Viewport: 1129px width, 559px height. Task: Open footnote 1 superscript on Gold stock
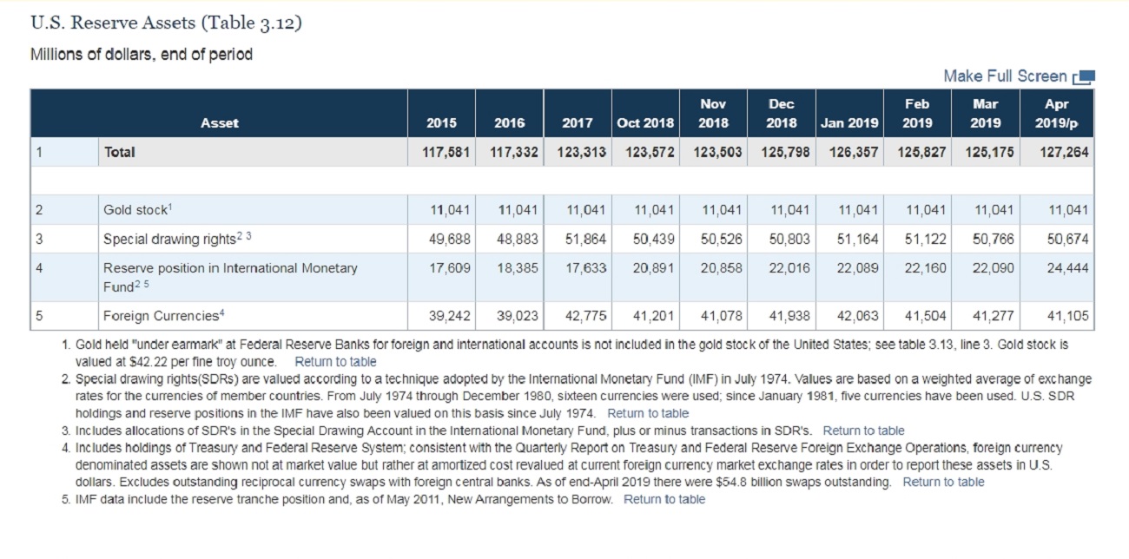point(172,206)
